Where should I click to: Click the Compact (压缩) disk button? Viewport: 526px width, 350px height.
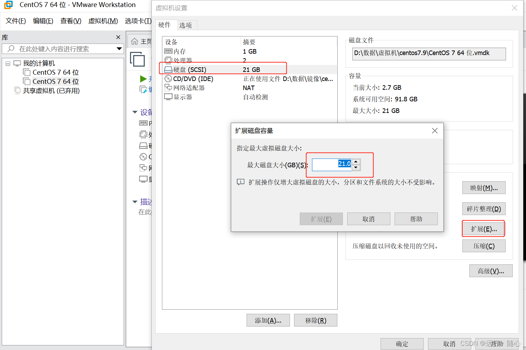(484, 246)
